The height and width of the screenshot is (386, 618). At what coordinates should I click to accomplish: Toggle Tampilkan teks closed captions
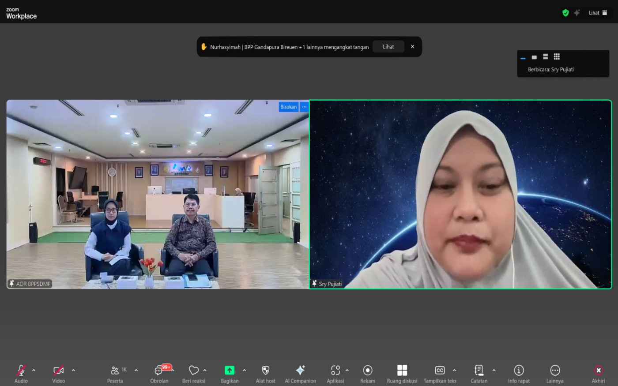pyautogui.click(x=440, y=373)
